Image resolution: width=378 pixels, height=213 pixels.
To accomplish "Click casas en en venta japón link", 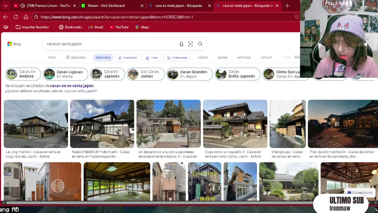I will 72,86.
